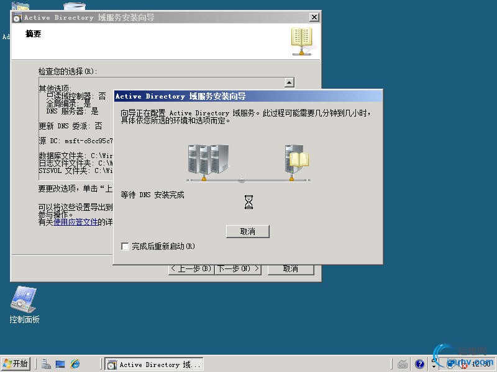Click the 数据库文件夹 line in the summary

click(x=75, y=156)
